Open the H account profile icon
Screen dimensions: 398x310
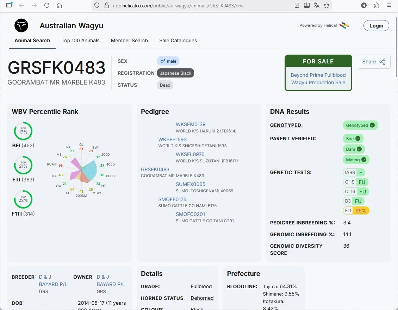(364, 5)
